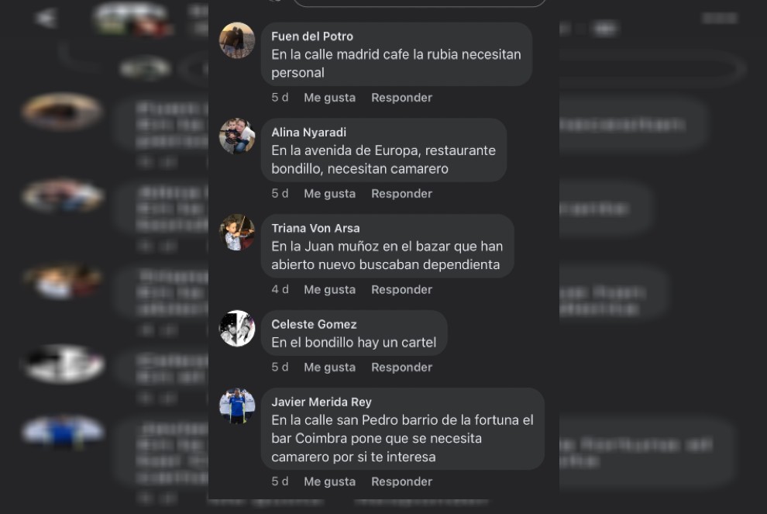
Task: Reply to Triana Von Arsa's comment
Action: pos(401,289)
